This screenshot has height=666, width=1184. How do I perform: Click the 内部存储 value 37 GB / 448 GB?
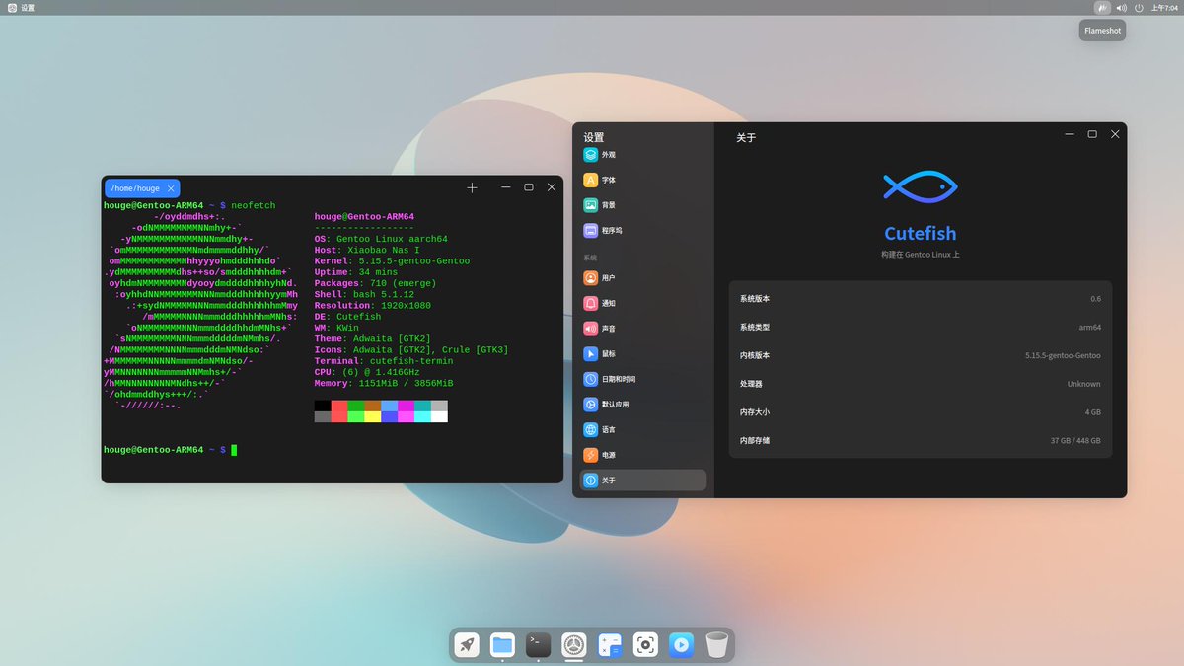point(1075,441)
